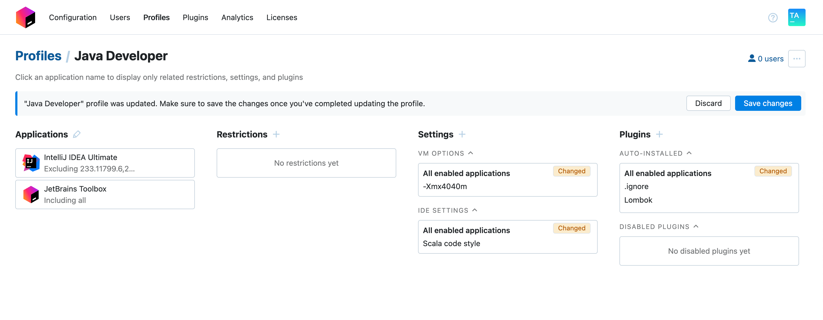This screenshot has height=320, width=823.
Task: Select the JetBrains Toolbox application card
Action: pos(105,194)
